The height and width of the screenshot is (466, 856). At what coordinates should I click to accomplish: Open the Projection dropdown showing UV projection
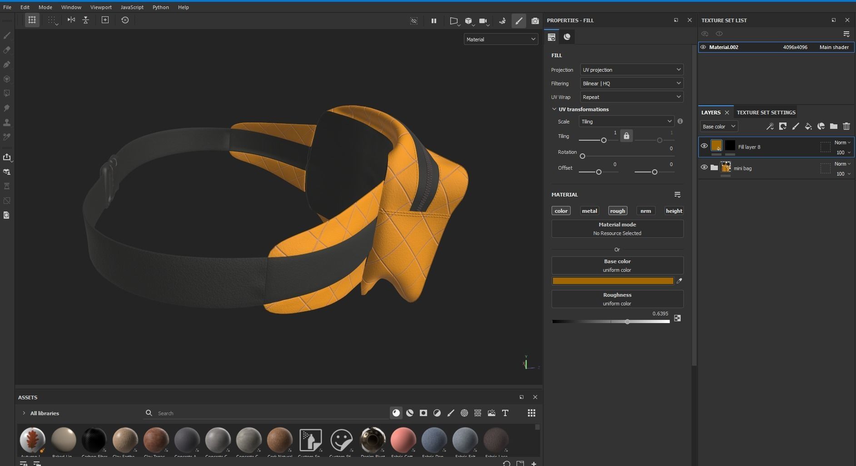[632, 70]
